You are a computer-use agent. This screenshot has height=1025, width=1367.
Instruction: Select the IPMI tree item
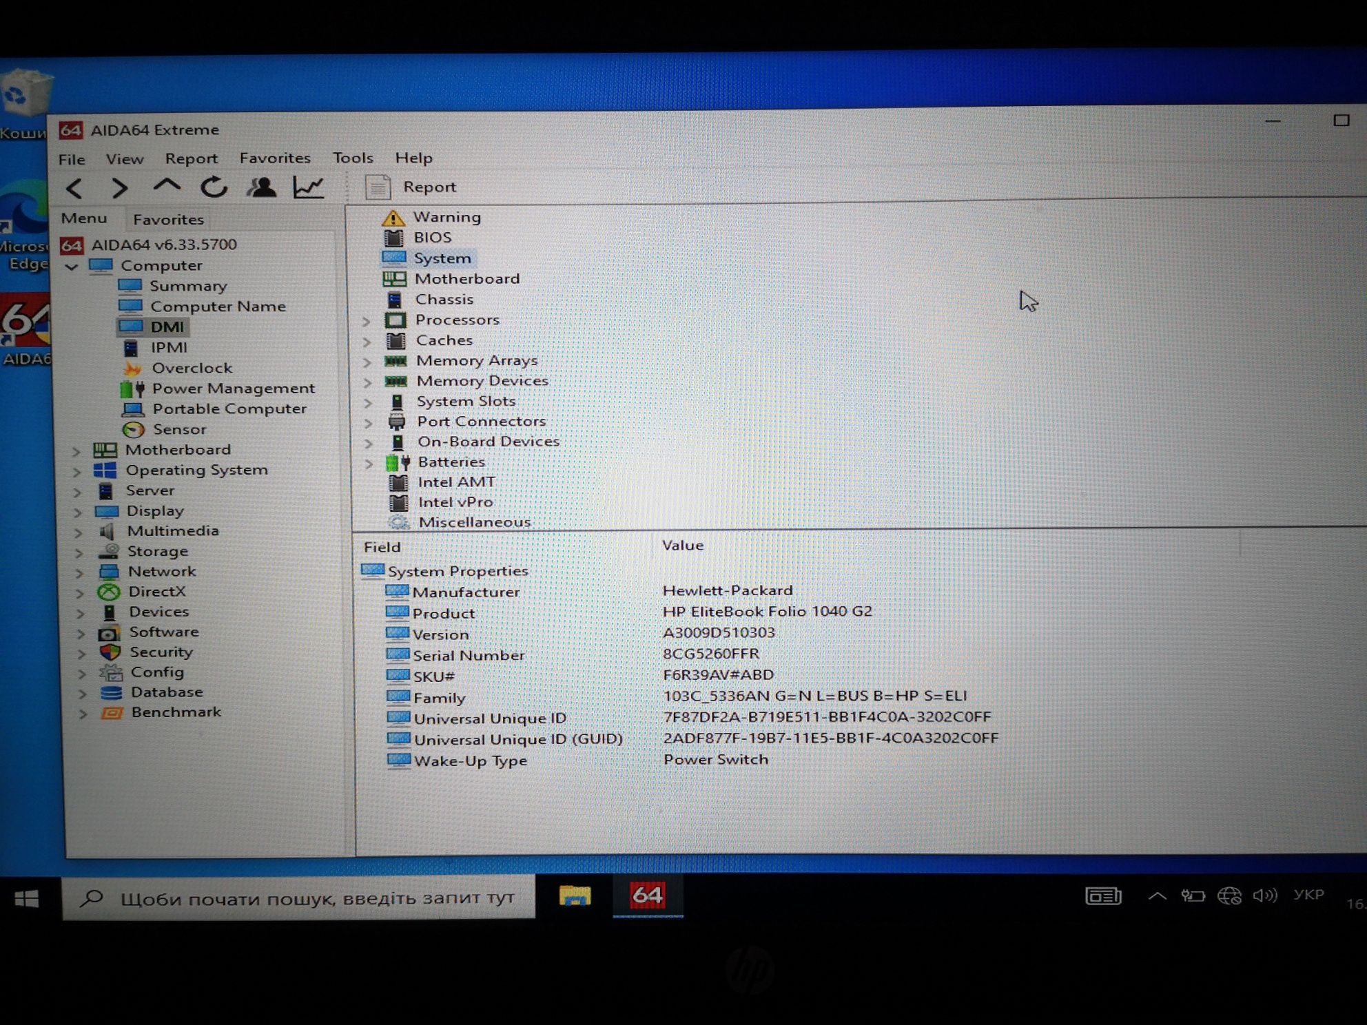pyautogui.click(x=169, y=347)
